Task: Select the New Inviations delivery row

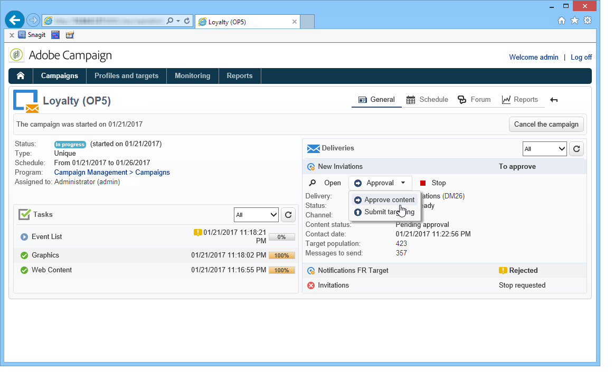Action: [445, 166]
